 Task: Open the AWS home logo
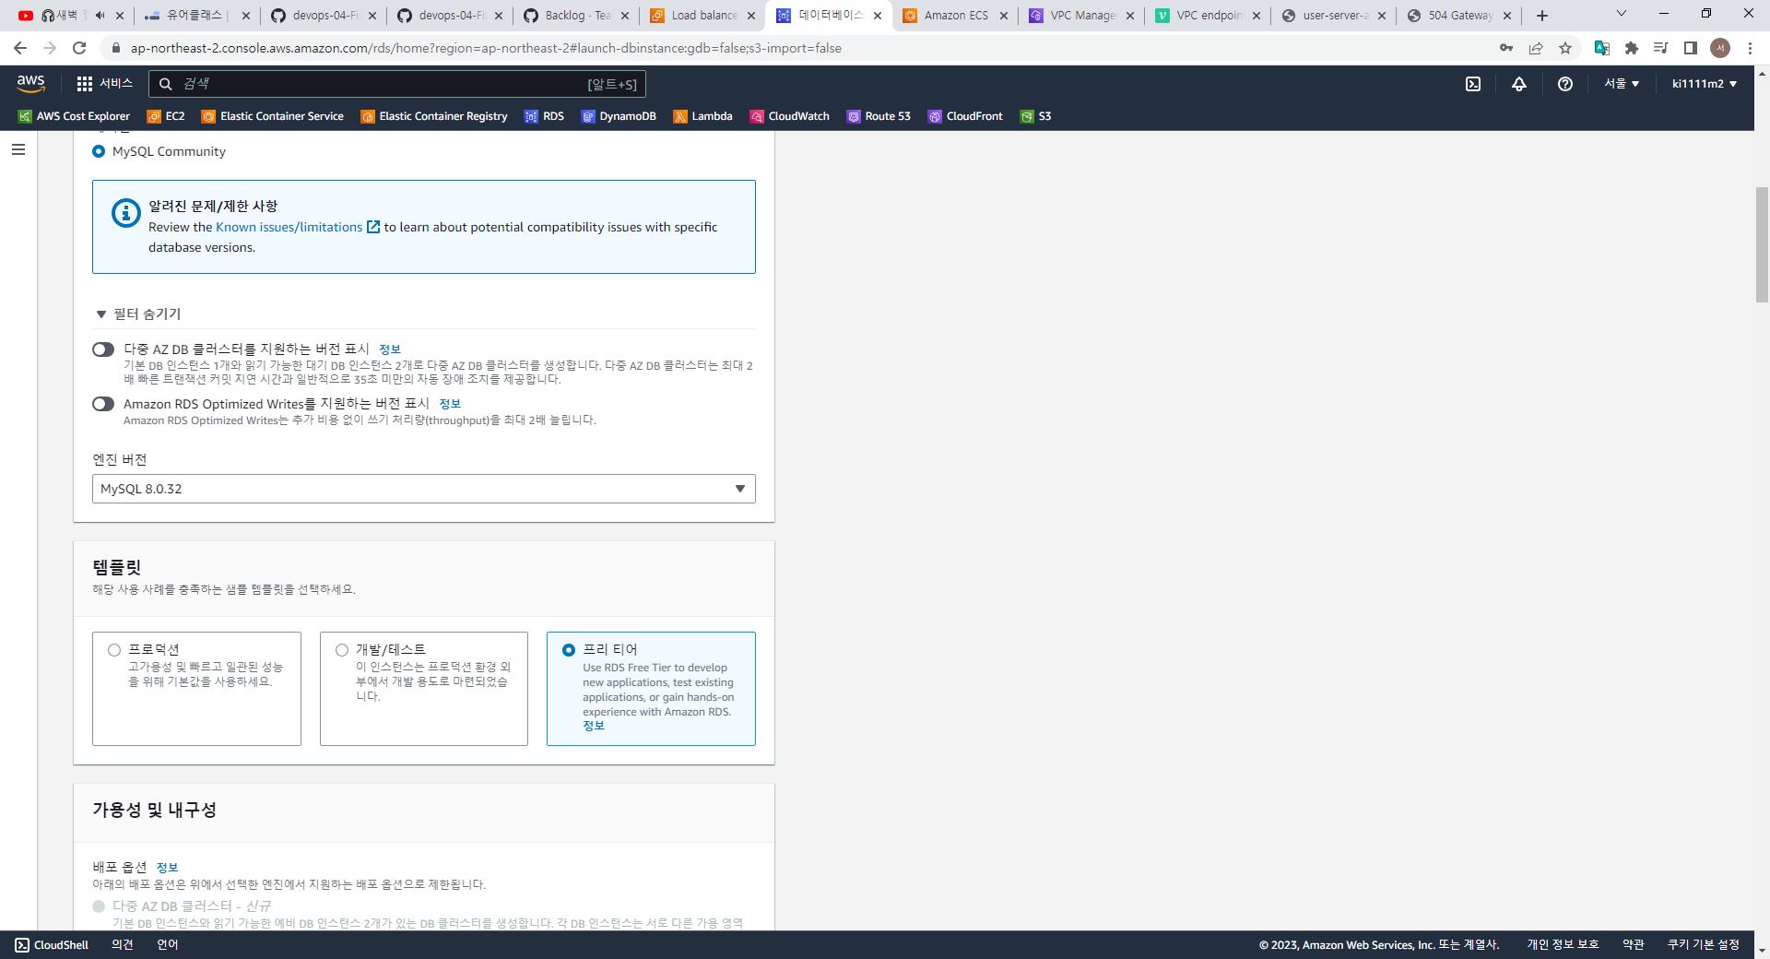(x=30, y=83)
